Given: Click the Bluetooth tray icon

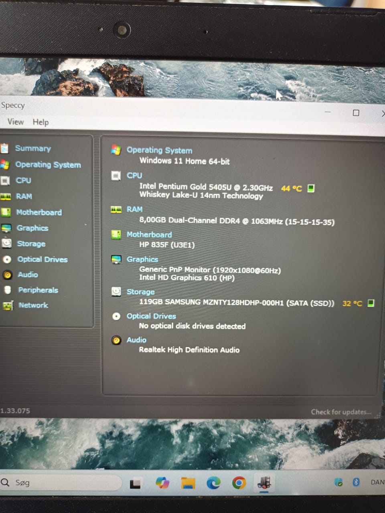Looking at the screenshot, I should point(356,482).
